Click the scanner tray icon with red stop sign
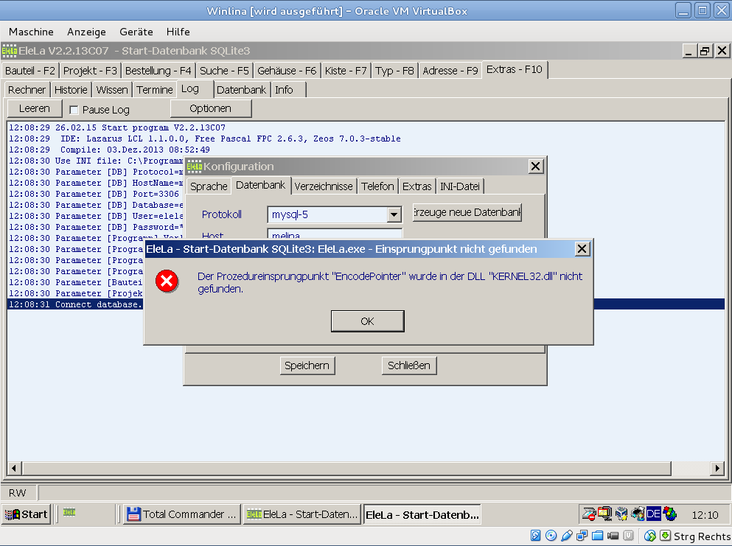This screenshot has height=546, width=732. click(x=589, y=514)
